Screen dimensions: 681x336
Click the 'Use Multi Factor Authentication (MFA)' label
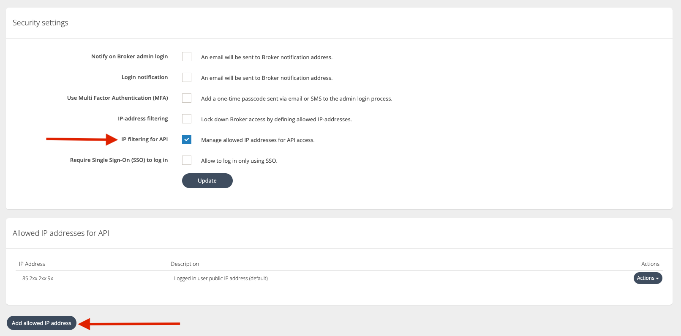point(117,98)
